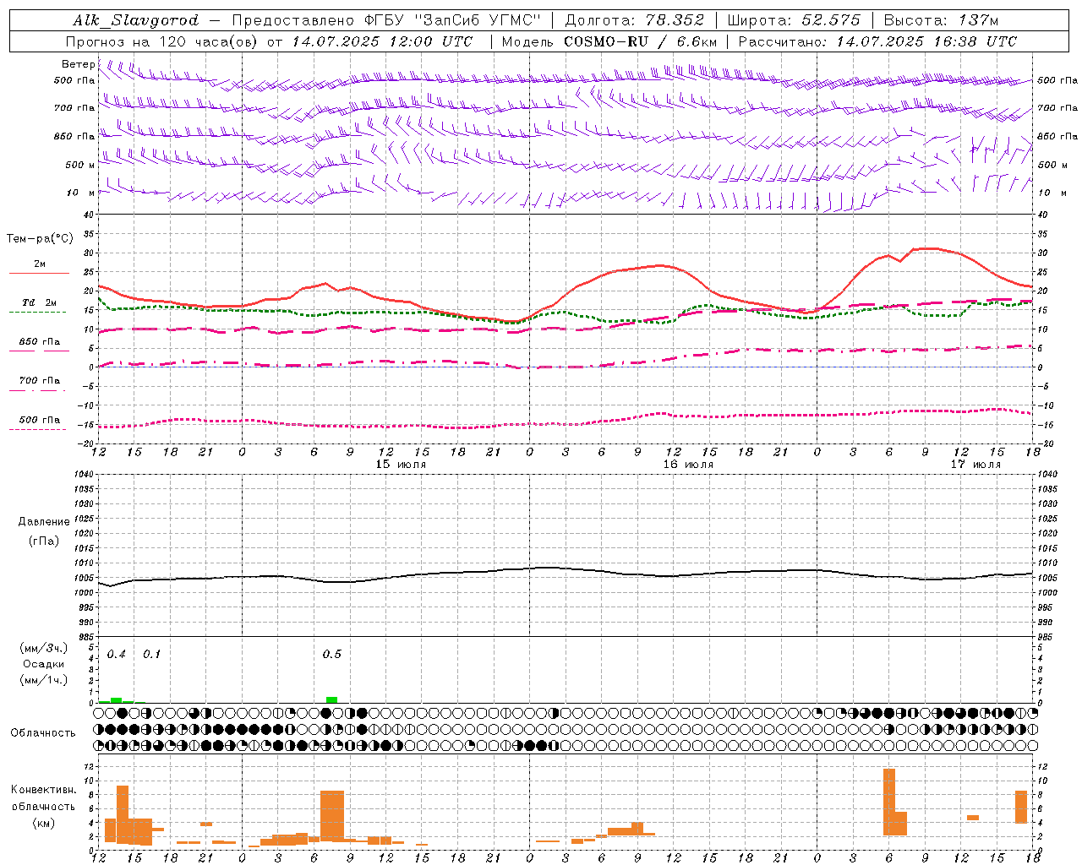This screenshot has height=865, width=1082.
Task: Click the computed time Рассчитано: 14.07.2025 16:38 UTC
Action: 877,41
